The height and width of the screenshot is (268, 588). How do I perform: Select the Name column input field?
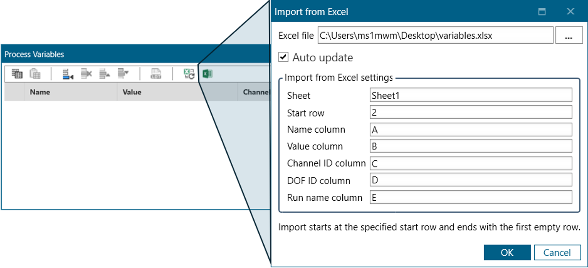click(470, 129)
